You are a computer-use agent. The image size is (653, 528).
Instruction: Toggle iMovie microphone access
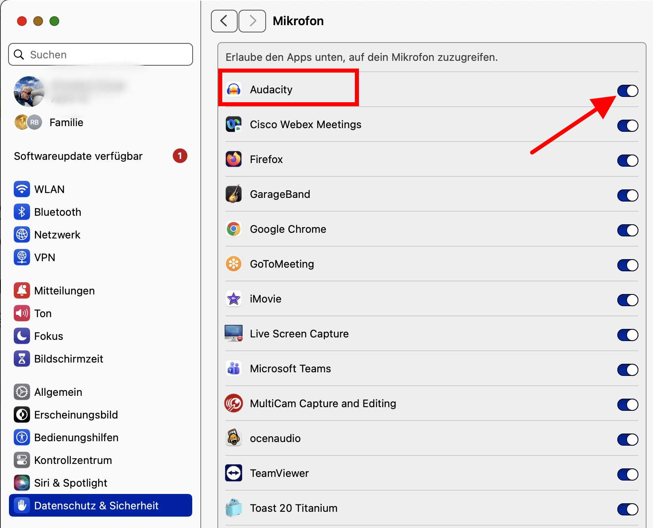click(627, 300)
